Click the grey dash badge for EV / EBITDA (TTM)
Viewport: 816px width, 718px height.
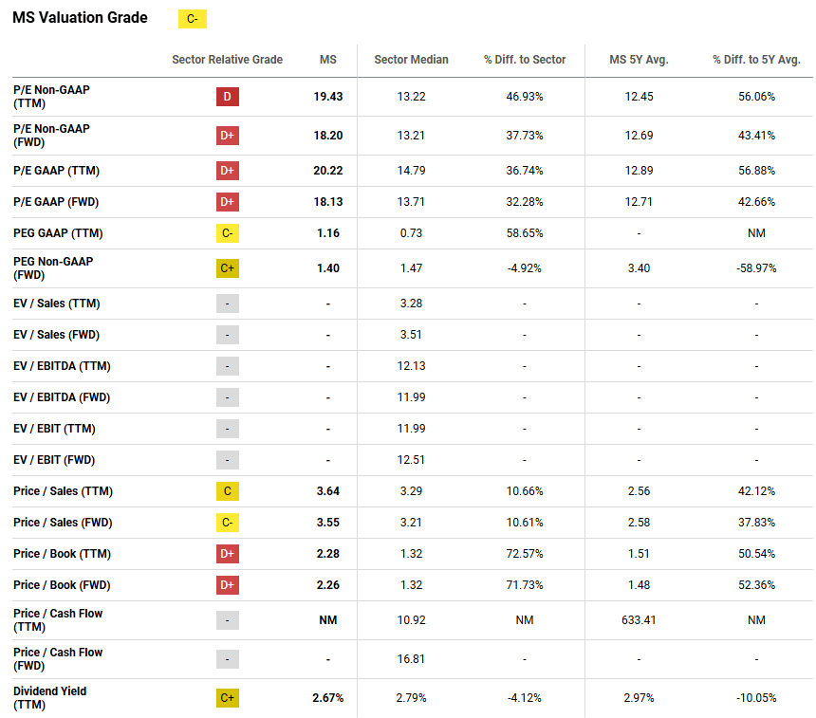[x=227, y=367]
